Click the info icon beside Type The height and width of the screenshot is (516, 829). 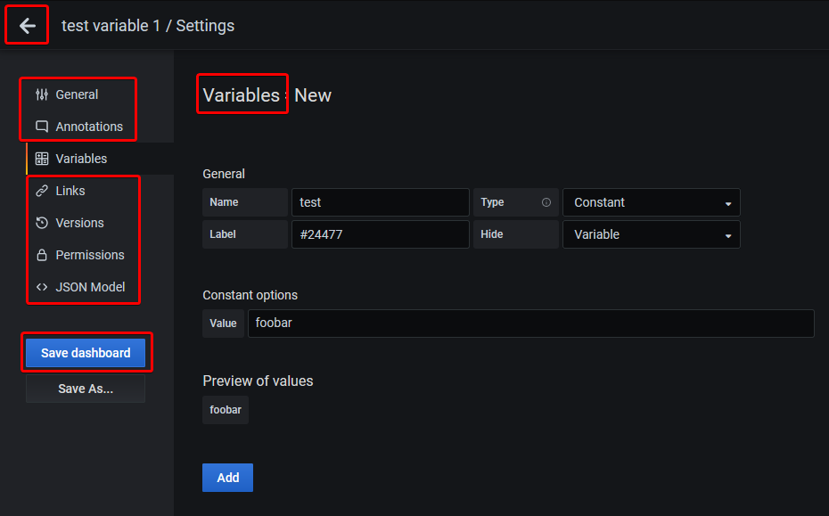coord(547,201)
